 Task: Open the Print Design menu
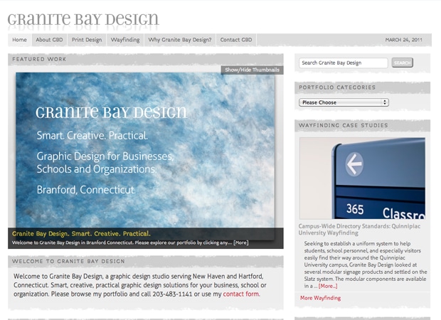pyautogui.click(x=87, y=40)
